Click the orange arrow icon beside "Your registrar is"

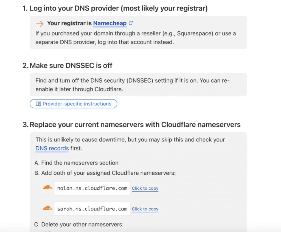coord(40,24)
